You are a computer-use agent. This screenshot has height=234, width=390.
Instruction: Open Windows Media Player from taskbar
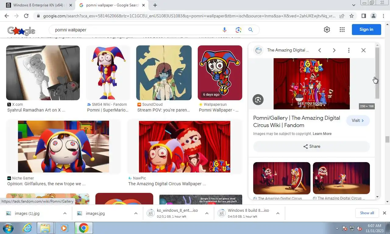tap(64, 228)
